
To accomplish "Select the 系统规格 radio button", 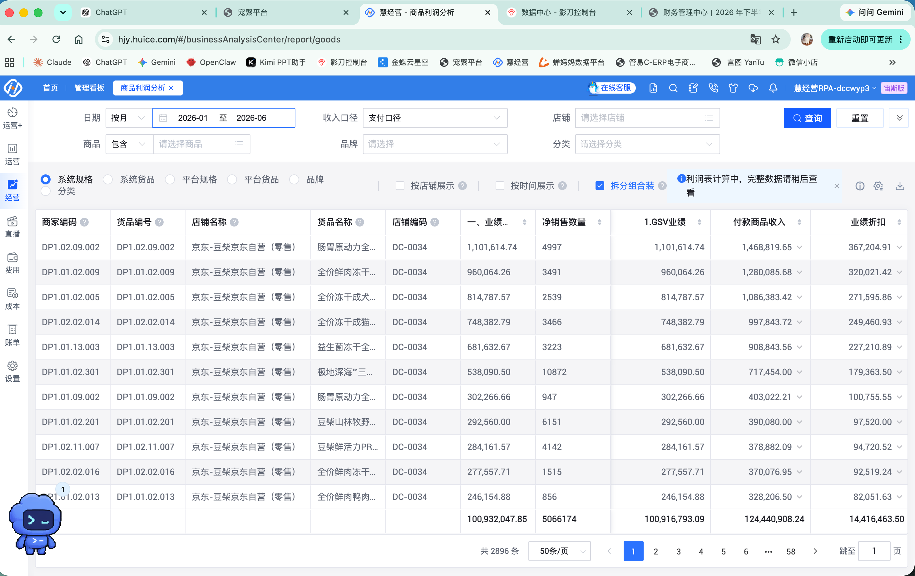I will point(46,179).
